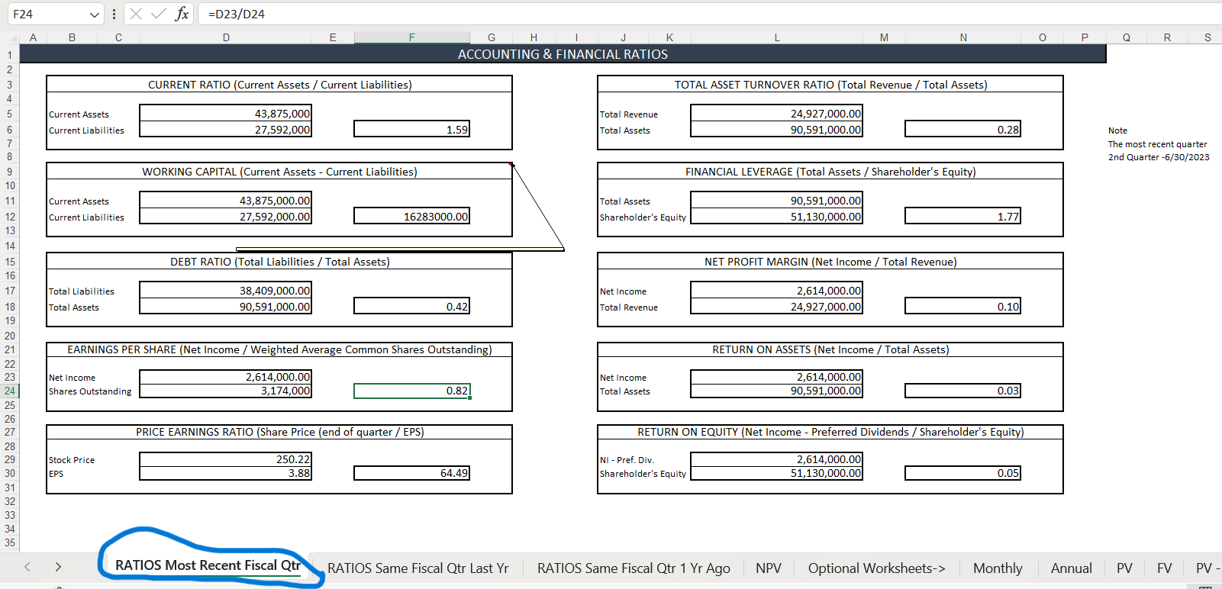Viewport: 1222px width, 589px height.
Task: Click the RETURN ON EQUITY section heading
Action: pos(830,432)
